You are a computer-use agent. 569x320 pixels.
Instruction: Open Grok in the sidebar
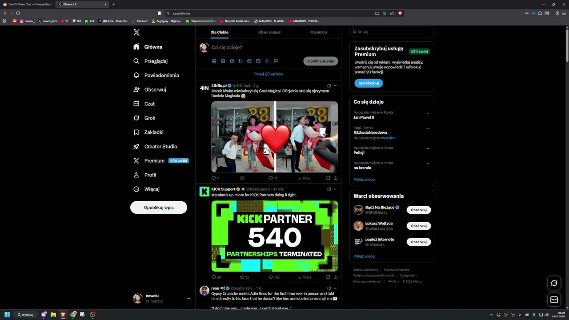click(144, 118)
